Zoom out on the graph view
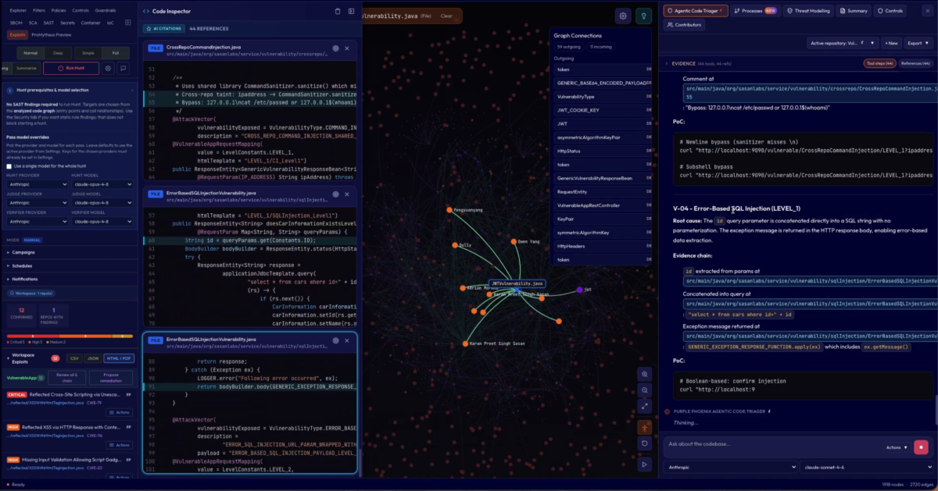The width and height of the screenshot is (938, 491). point(644,390)
